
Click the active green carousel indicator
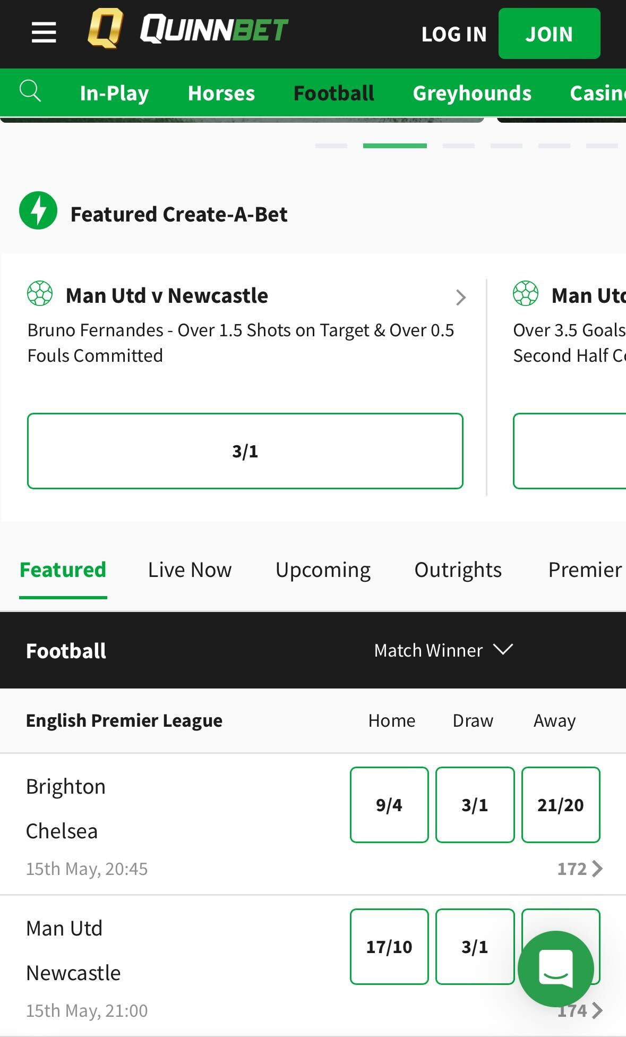(x=395, y=146)
